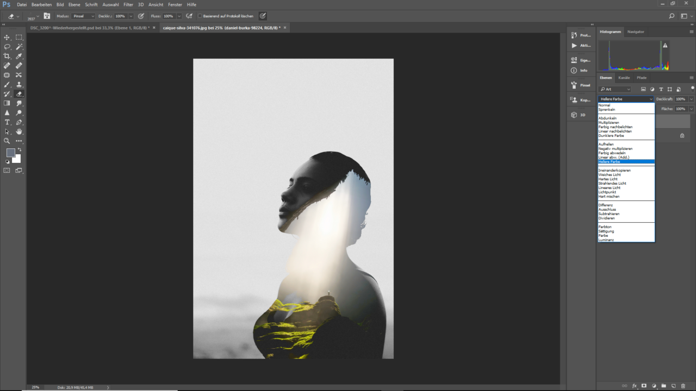Switch to the Navigator tab
696x391 pixels.
click(636, 32)
